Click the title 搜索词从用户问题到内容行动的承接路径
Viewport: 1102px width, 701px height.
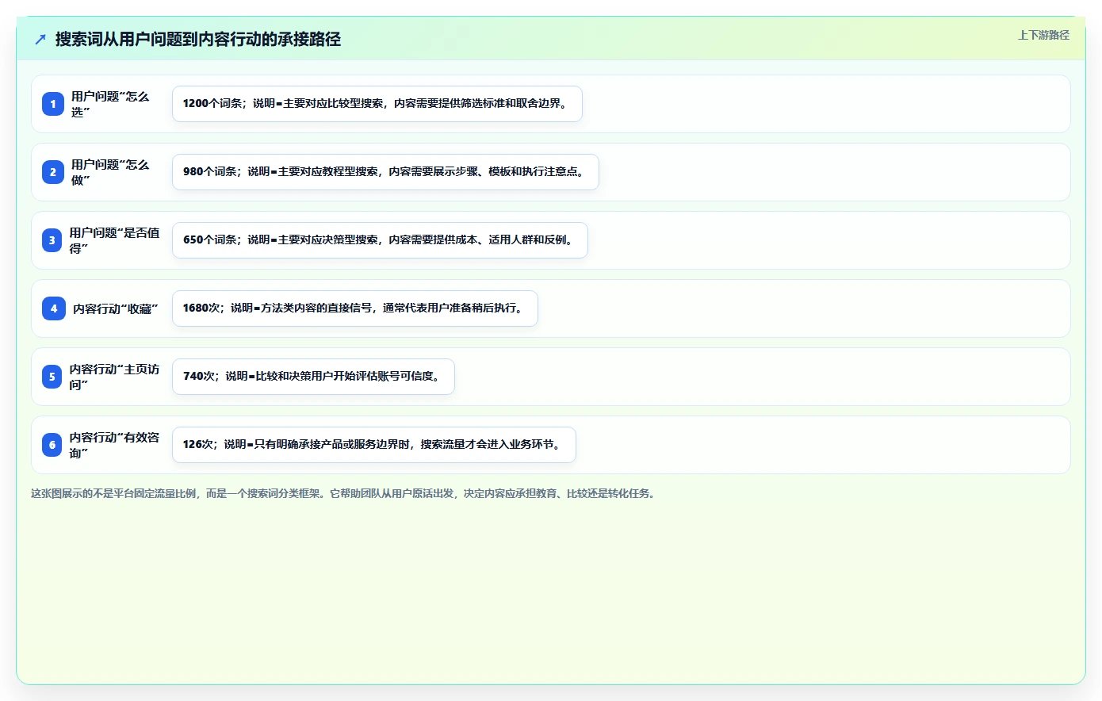click(x=197, y=39)
